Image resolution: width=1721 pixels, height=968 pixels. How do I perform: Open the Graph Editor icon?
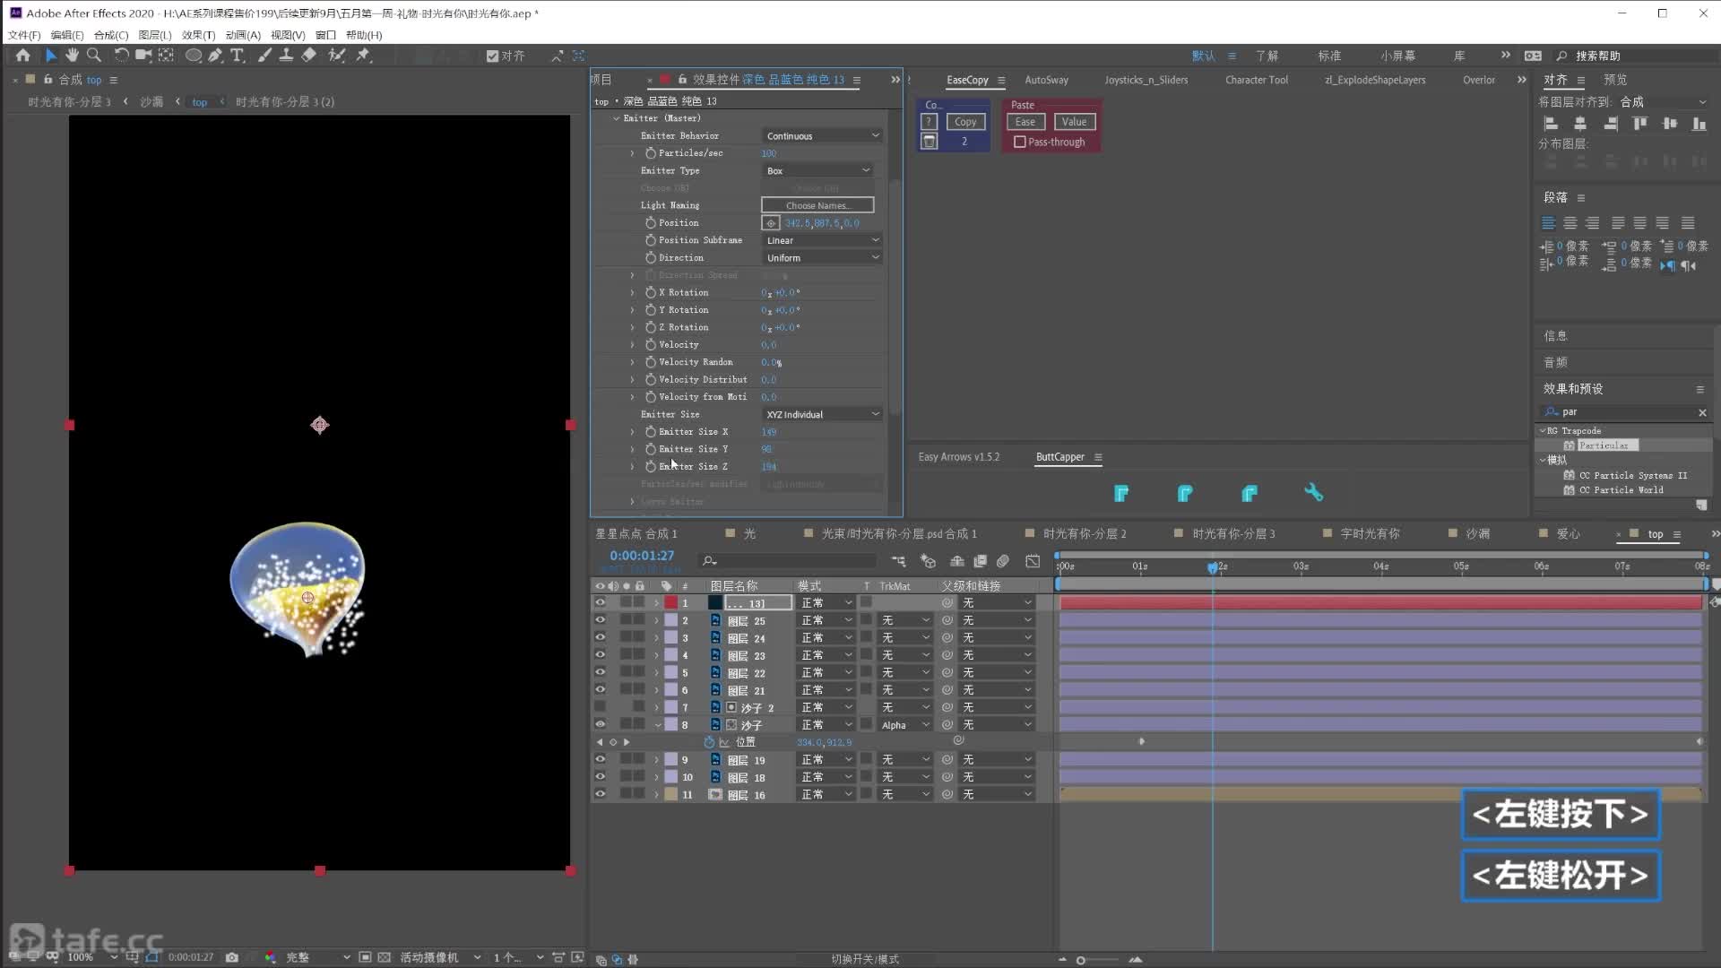[x=1033, y=561]
